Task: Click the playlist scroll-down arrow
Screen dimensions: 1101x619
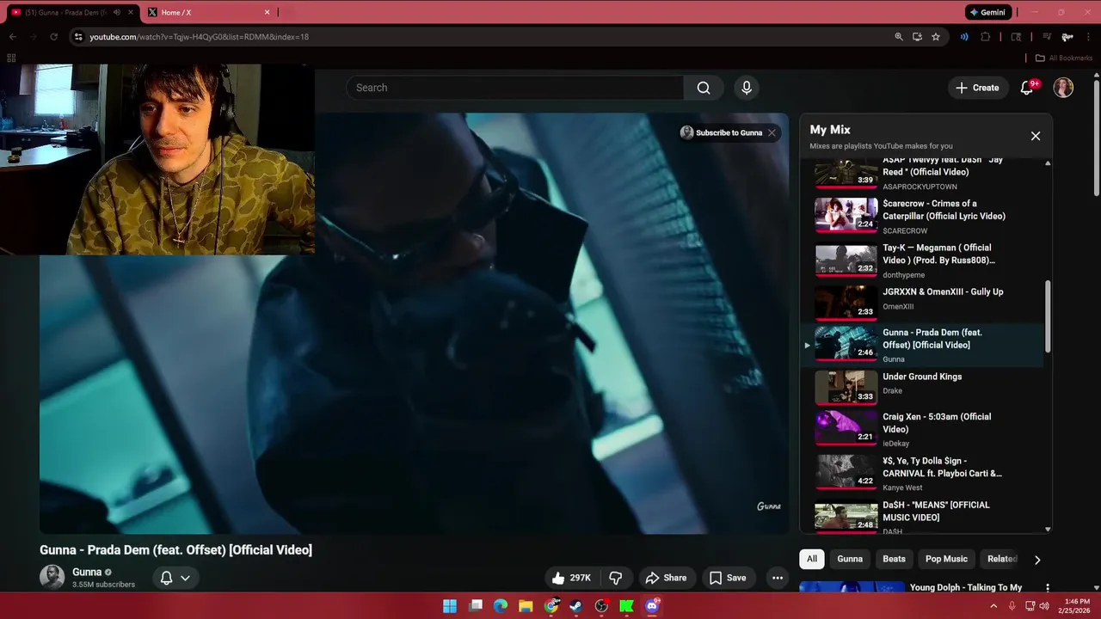Action: 1048,529
